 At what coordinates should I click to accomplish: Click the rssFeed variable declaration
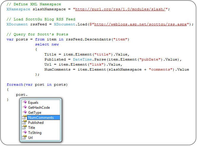click(39, 25)
